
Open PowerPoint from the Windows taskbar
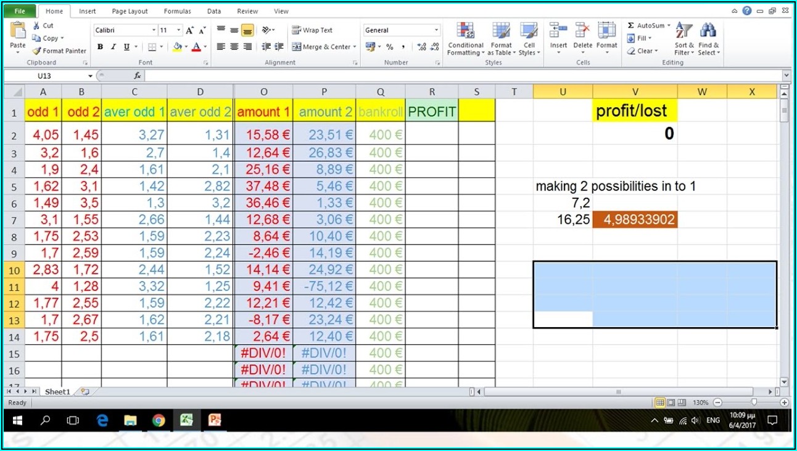(x=215, y=420)
